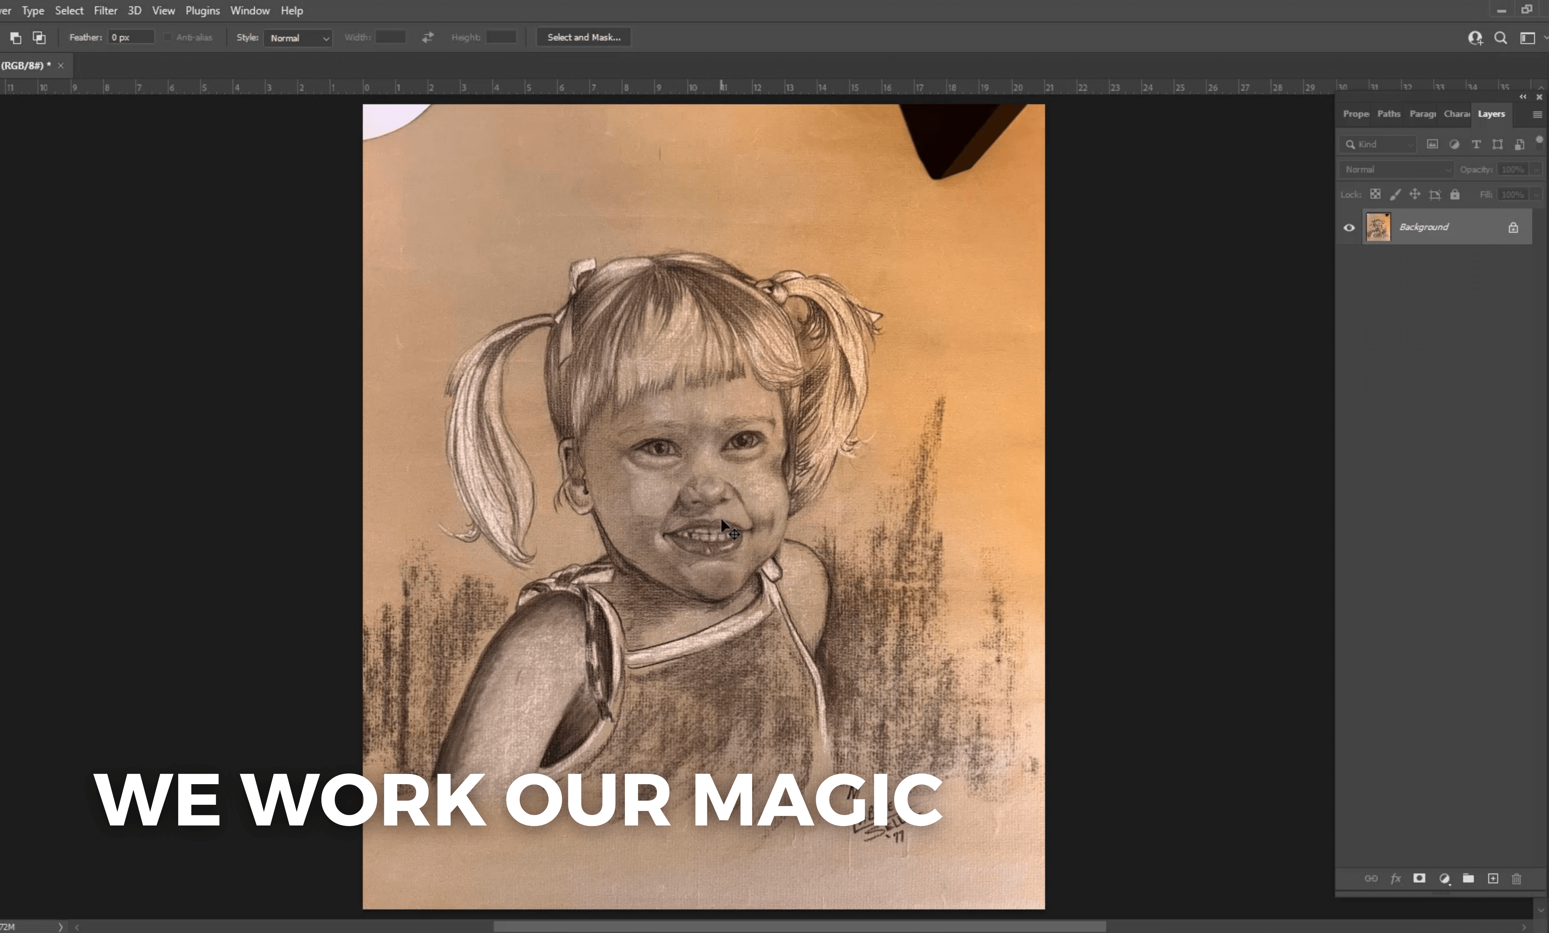Create new fill or adjustment layer

pyautogui.click(x=1445, y=878)
